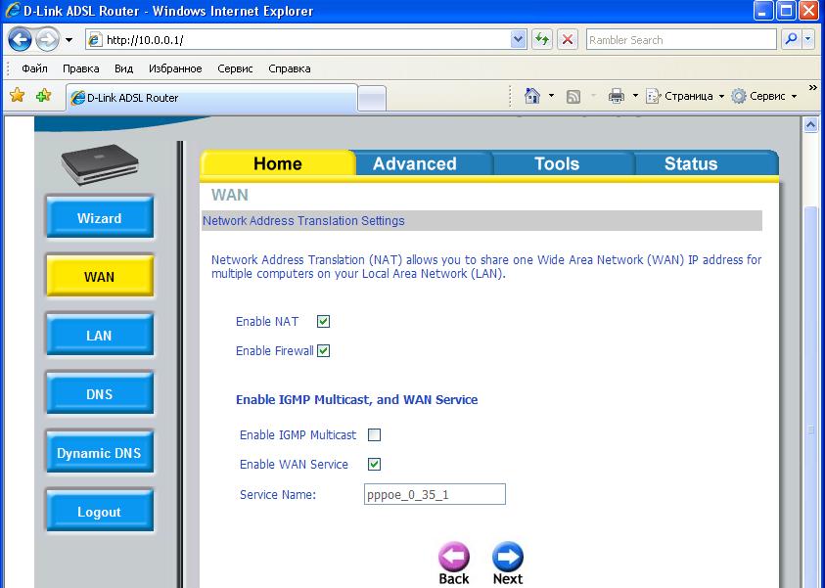The width and height of the screenshot is (825, 588).
Task: Click the router device image
Action: click(x=100, y=164)
